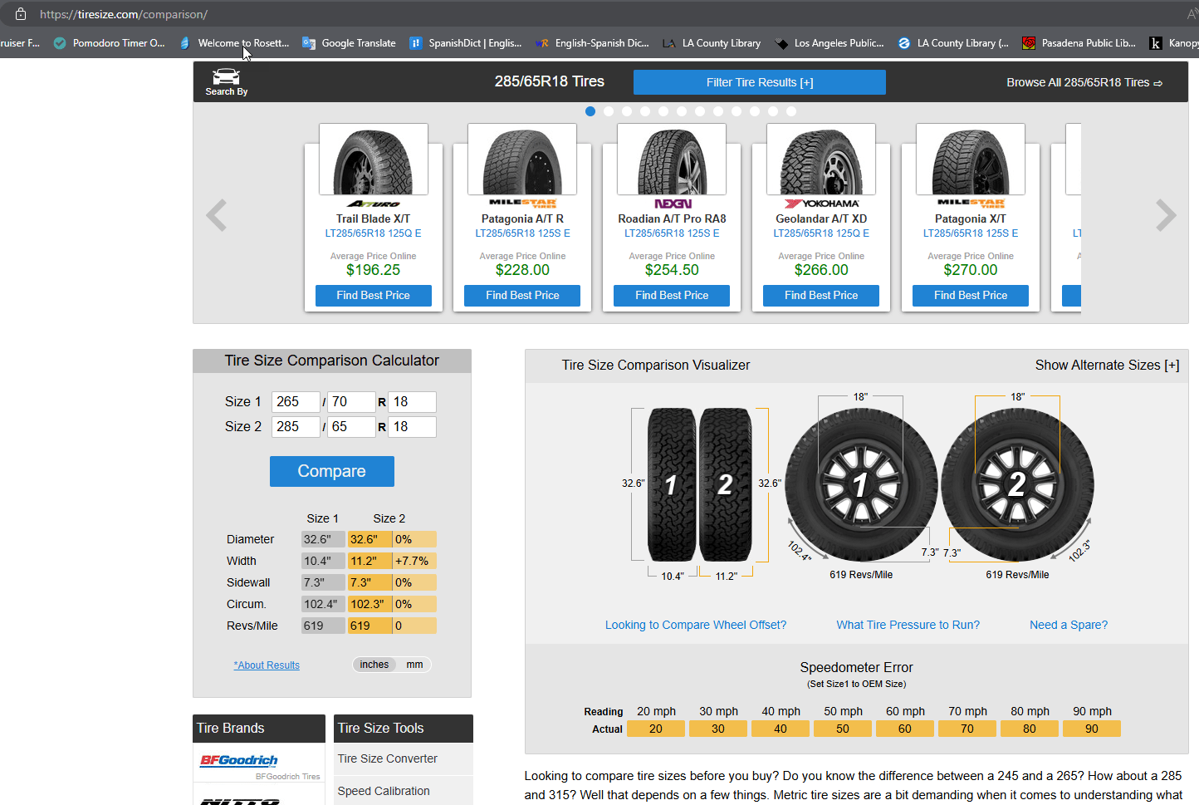Click the Nexen logo on the Roadian card
The height and width of the screenshot is (805, 1199).
(671, 203)
